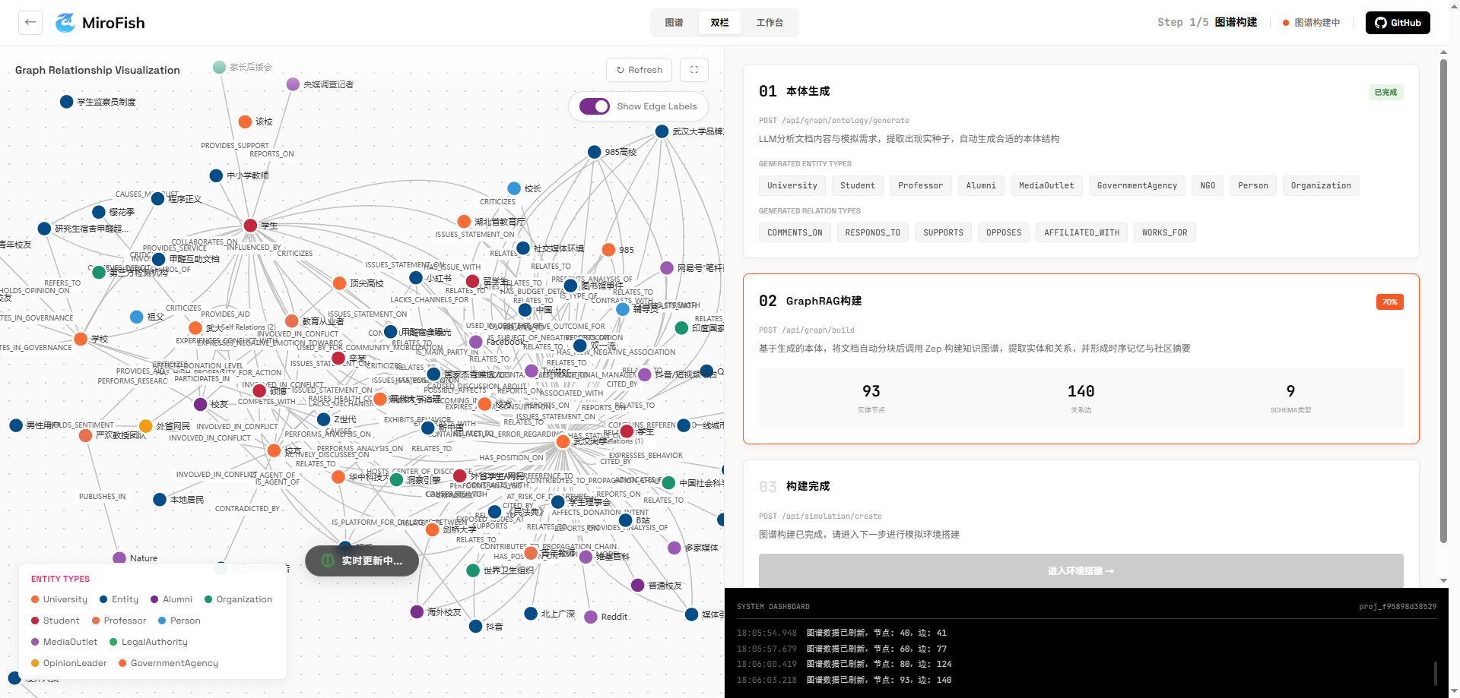
Task: Click the MediaOutlet purple legend swatch
Action: tap(35, 642)
